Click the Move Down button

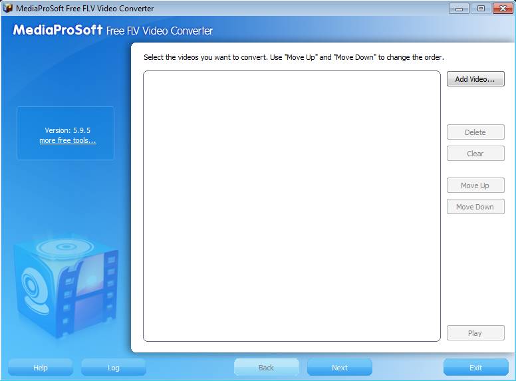pos(475,207)
